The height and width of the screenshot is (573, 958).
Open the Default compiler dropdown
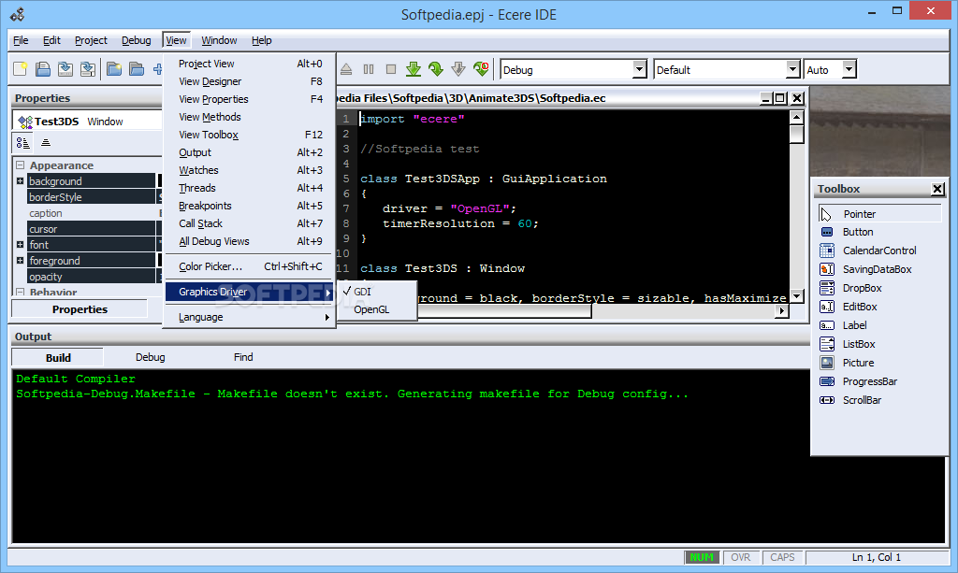click(x=792, y=69)
